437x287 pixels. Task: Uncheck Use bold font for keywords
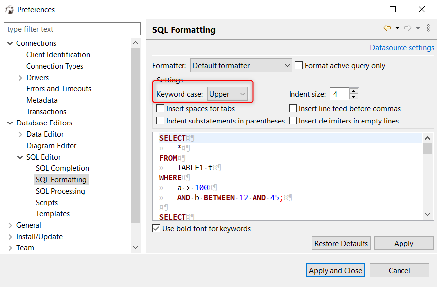click(157, 228)
